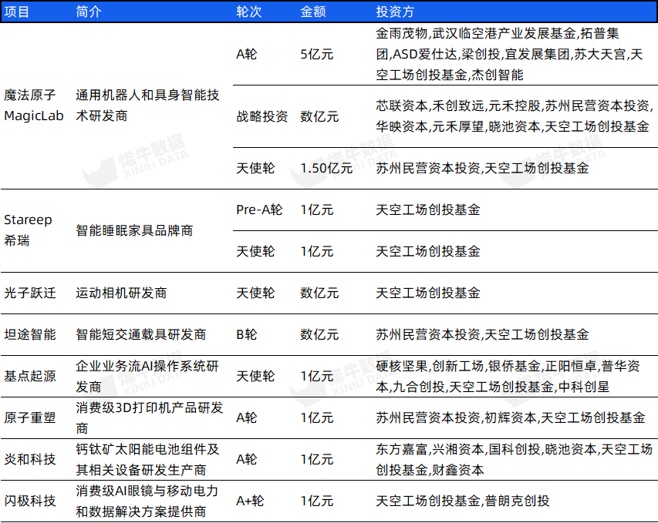
Task: Select the 光子跃迁 project cell
Action: point(30,293)
